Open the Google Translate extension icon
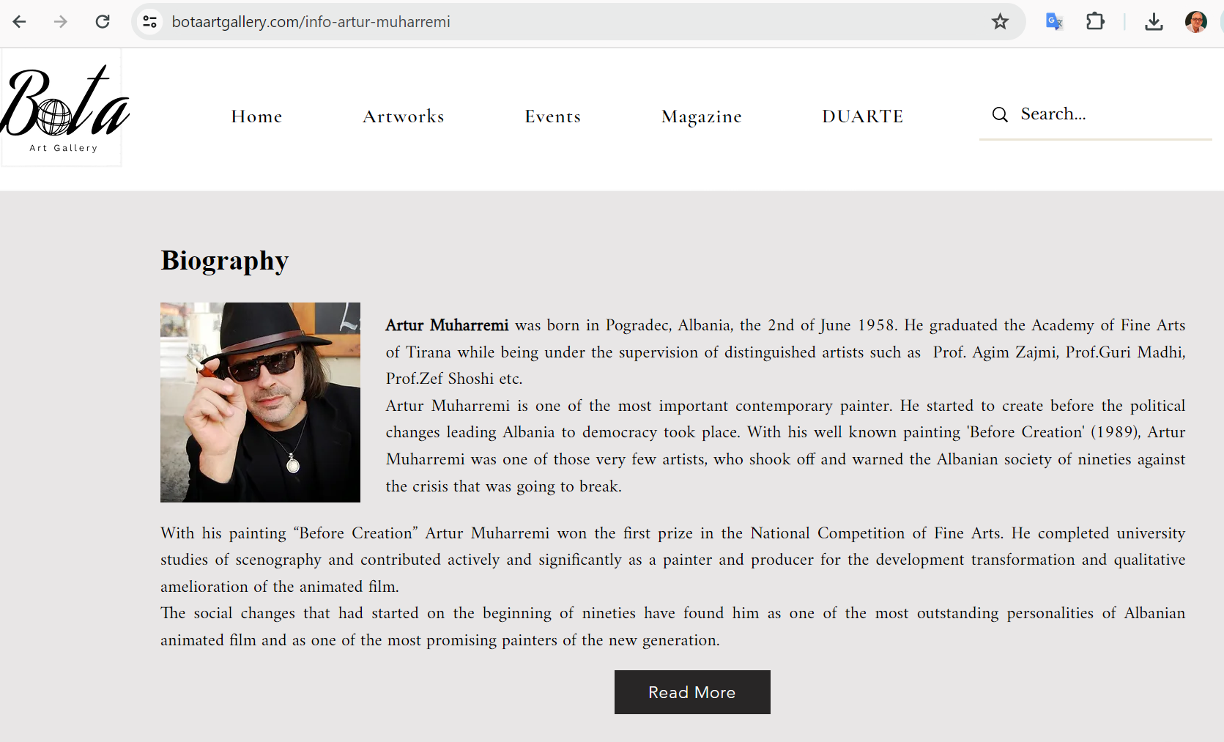 tap(1054, 22)
